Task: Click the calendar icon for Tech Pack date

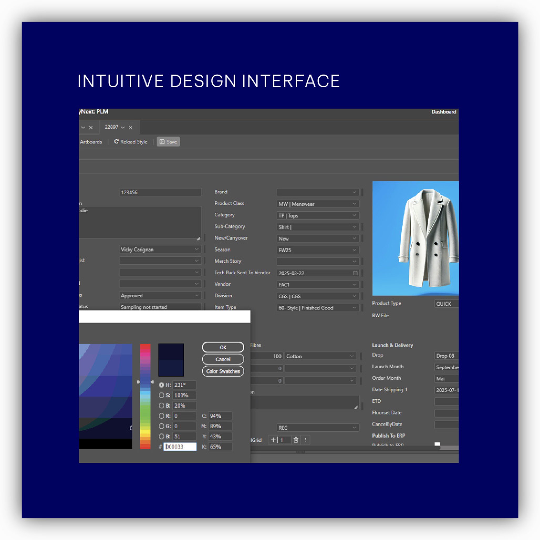Action: pyautogui.click(x=355, y=273)
